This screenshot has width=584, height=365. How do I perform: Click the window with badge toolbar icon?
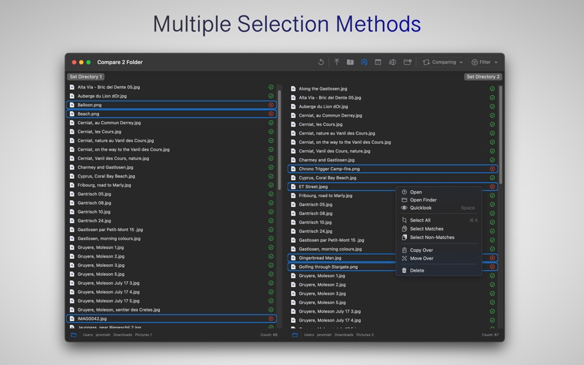point(408,62)
